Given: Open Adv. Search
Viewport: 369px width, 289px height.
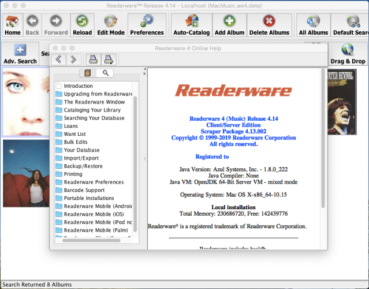Looking at the screenshot, I should 20,54.
